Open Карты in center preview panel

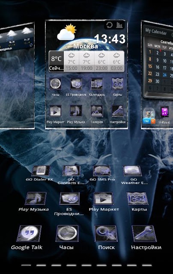(x=117, y=84)
